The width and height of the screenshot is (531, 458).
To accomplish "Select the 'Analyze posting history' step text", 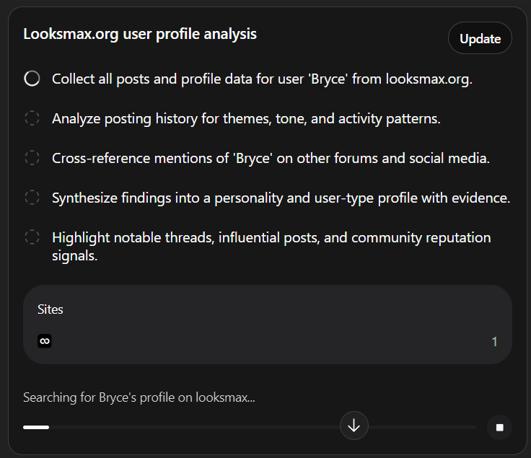I will pyautogui.click(x=246, y=118).
